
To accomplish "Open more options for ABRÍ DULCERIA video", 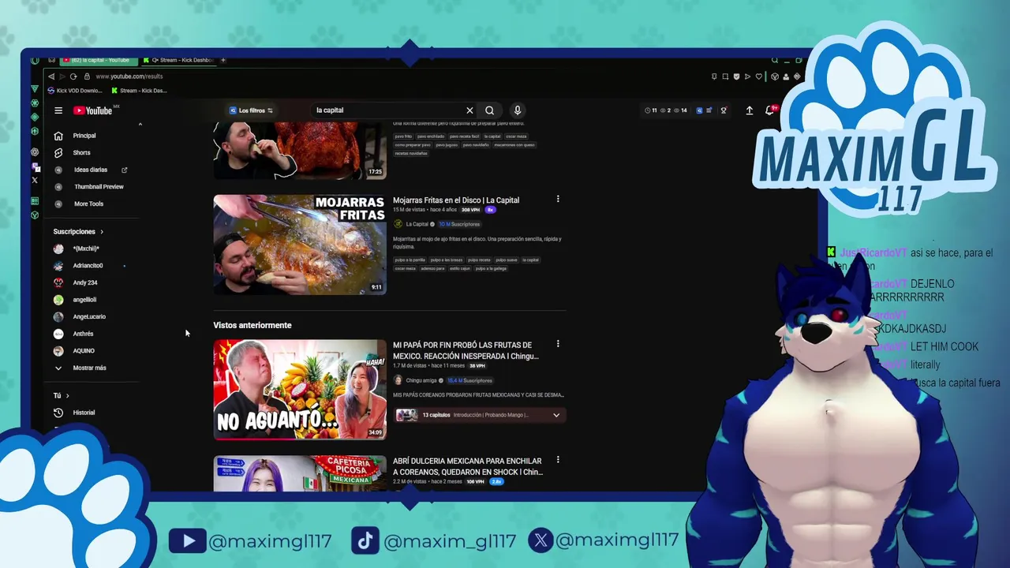I will click(558, 460).
